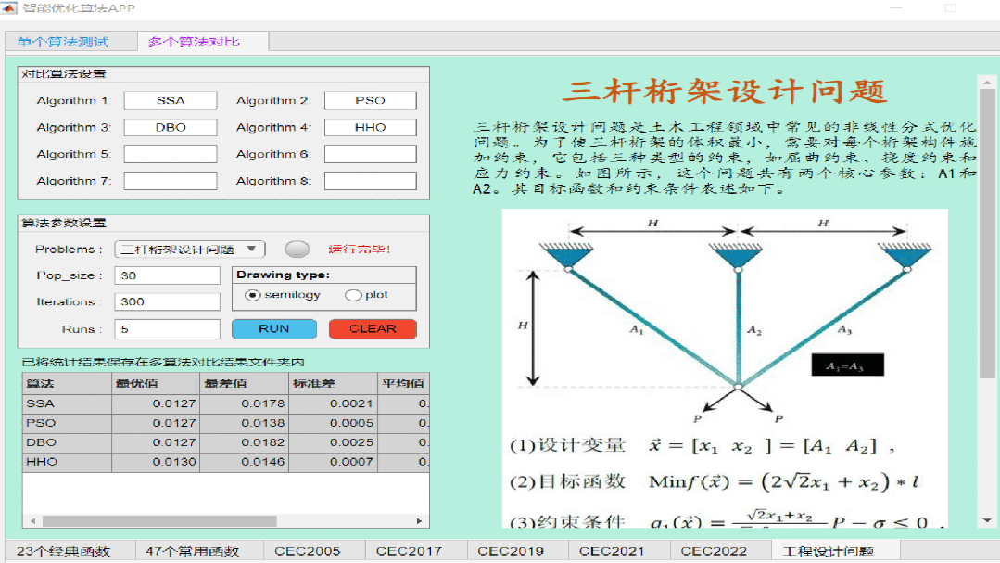Click the Iterations input showing 300
The height and width of the screenshot is (563, 1000).
[x=167, y=301]
